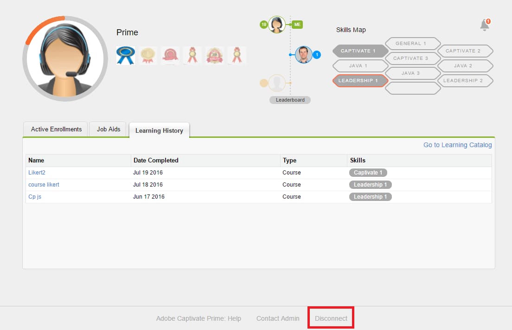This screenshot has height=330, width=512.
Task: Open the Likert2 course details
Action: [37, 172]
